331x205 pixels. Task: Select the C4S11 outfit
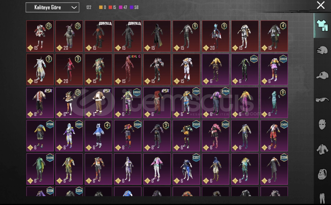point(274,136)
